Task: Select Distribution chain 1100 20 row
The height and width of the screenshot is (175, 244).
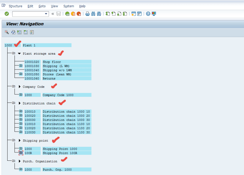Action: pyautogui.click(x=58, y=128)
